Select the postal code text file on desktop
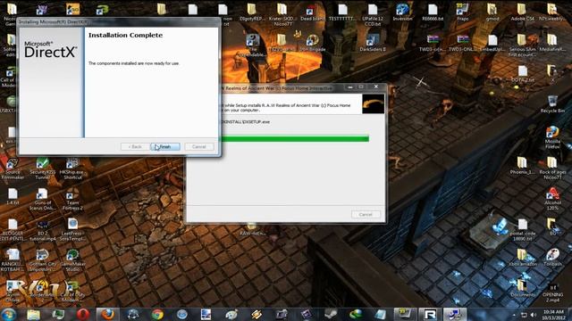 click(522, 230)
